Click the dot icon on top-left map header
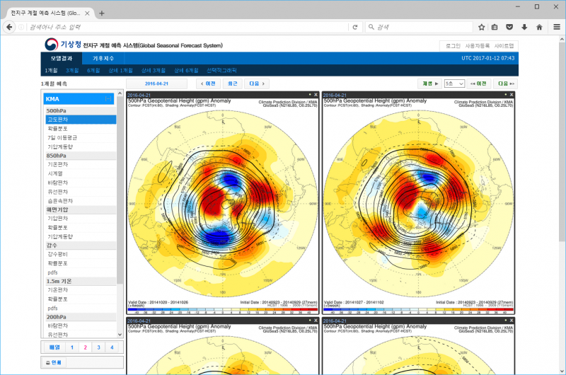 (310, 95)
